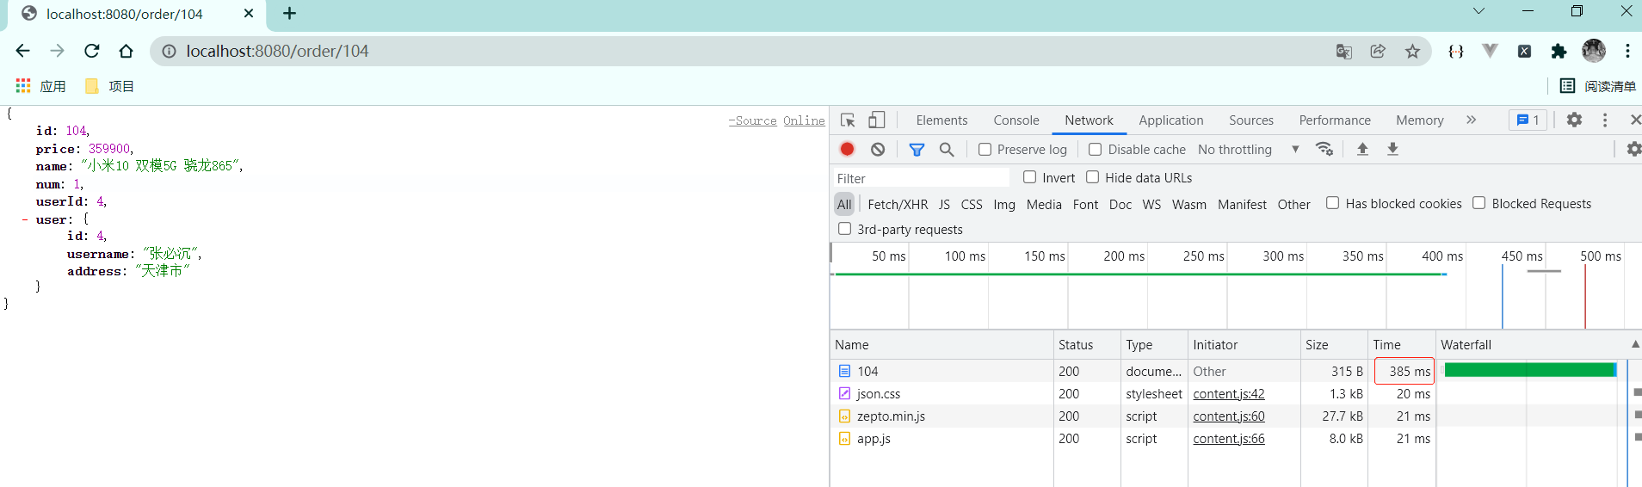Open DevTools customize three-dot menu

coord(1605,120)
